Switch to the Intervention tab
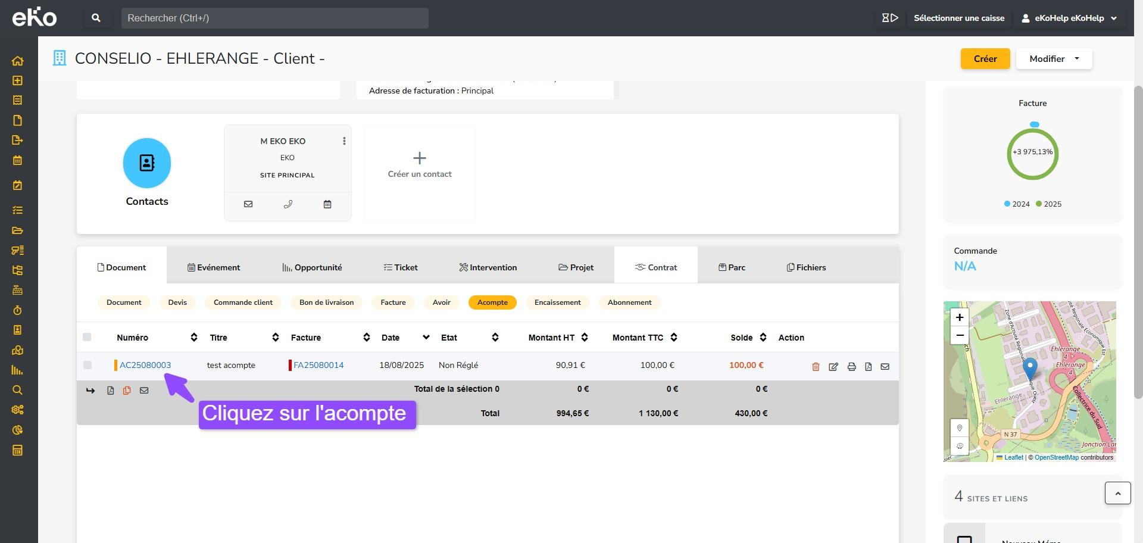1143x543 pixels. (x=488, y=267)
